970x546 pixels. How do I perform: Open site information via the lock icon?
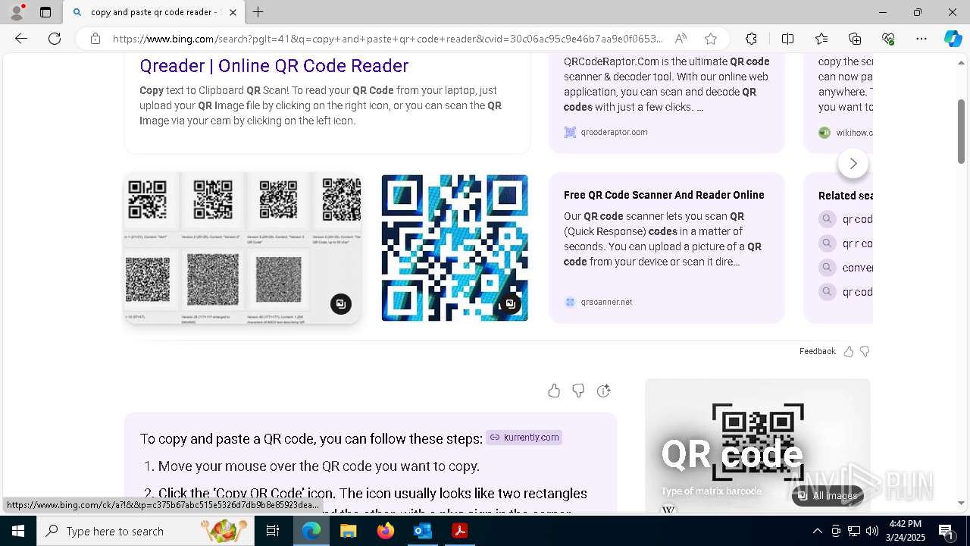click(95, 39)
